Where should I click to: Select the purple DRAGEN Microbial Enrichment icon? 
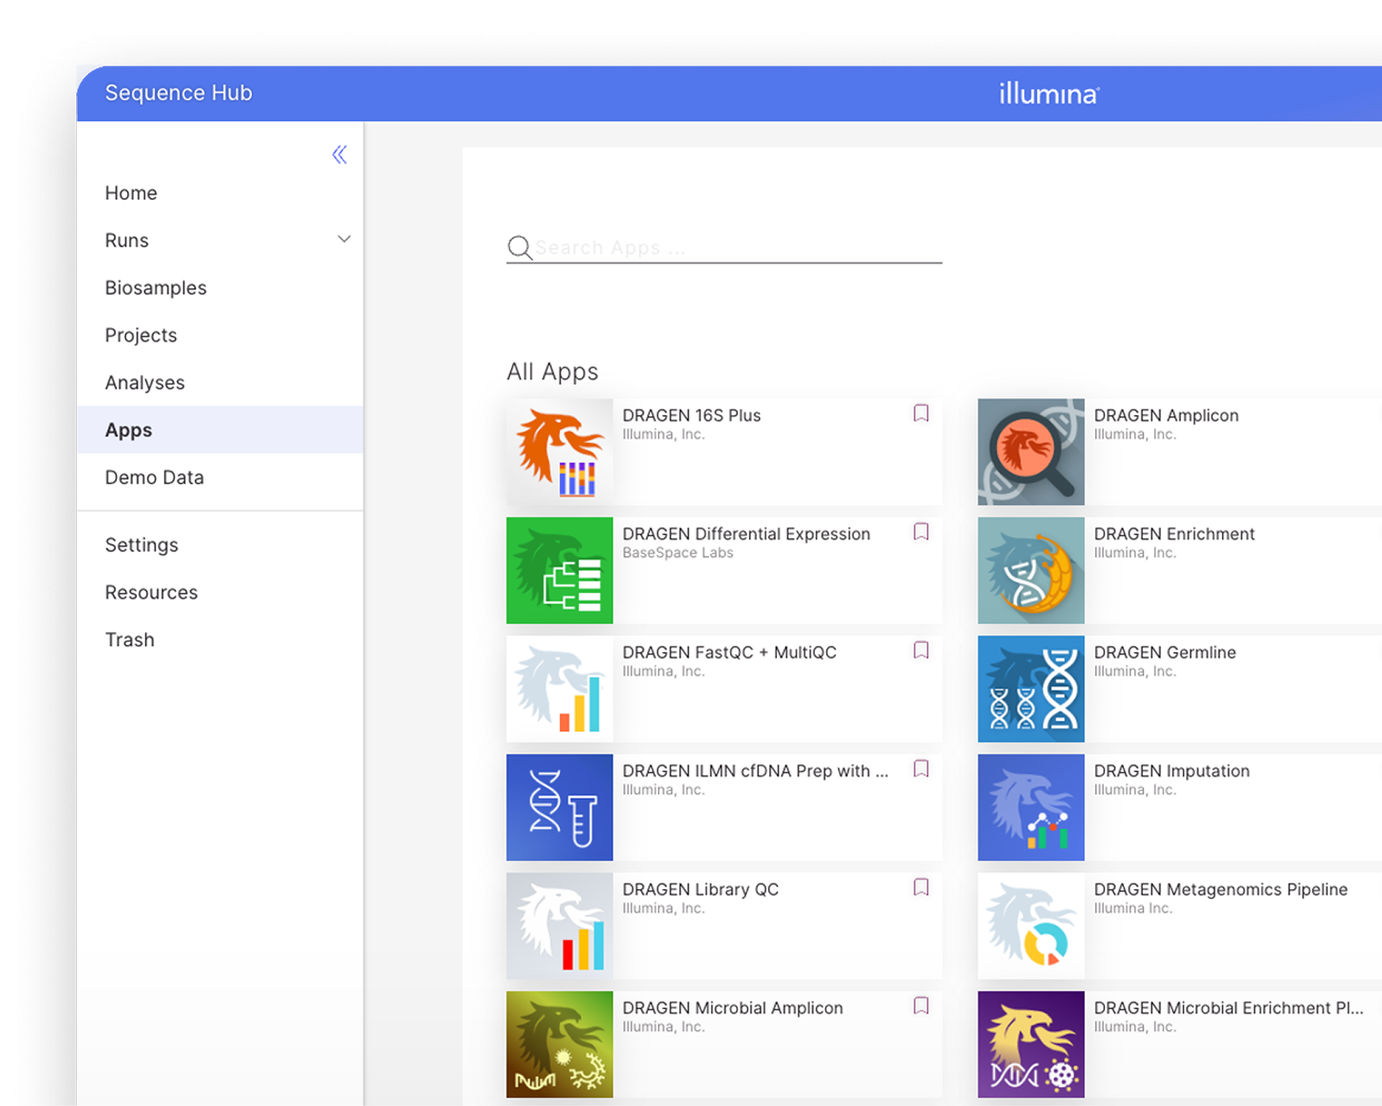pyautogui.click(x=1031, y=1044)
